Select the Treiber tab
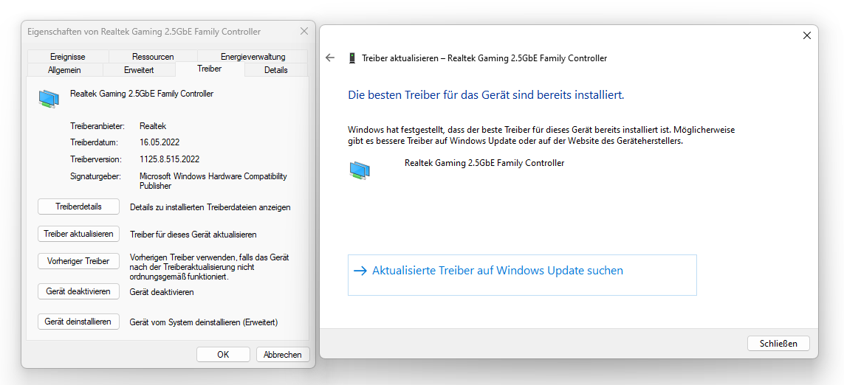Viewport: 844px width, 385px height. point(210,69)
